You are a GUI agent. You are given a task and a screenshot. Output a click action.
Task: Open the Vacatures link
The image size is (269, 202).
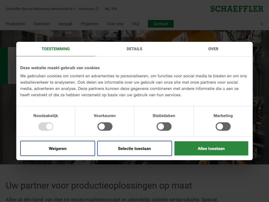[x=86, y=9]
